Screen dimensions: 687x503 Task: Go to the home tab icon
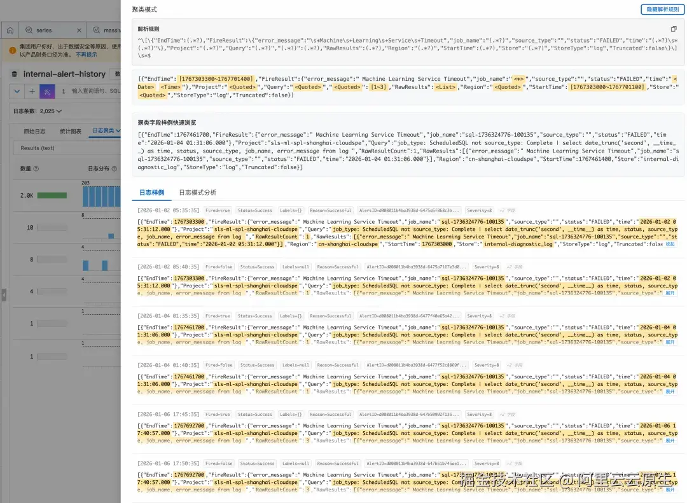click(10, 31)
